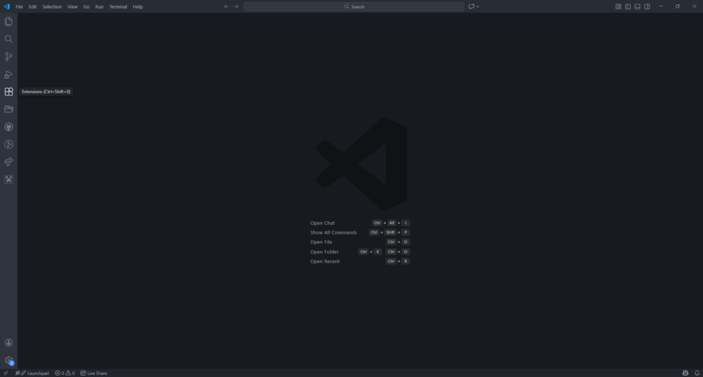This screenshot has width=703, height=377.
Task: Click Launchpad in the status bar
Action: coord(34,373)
